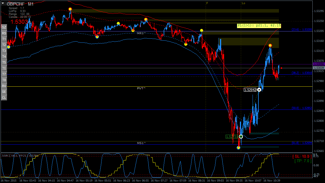Screen dimensions: 325x183
Task: Click the CL close button
Action: pos(4,98)
